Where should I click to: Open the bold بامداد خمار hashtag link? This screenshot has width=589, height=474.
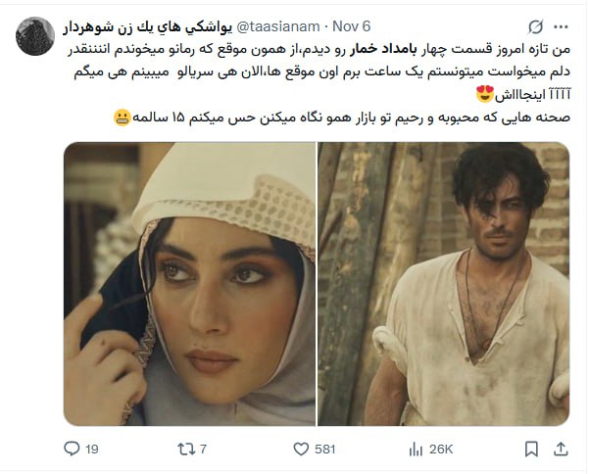[x=378, y=50]
